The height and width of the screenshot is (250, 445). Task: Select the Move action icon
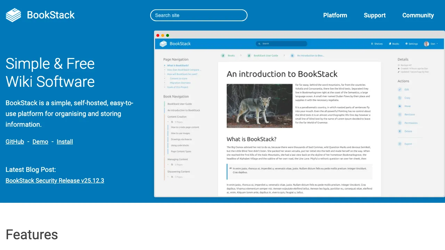tap(400, 106)
